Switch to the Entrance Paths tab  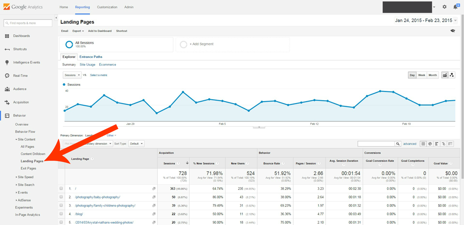tap(91, 57)
